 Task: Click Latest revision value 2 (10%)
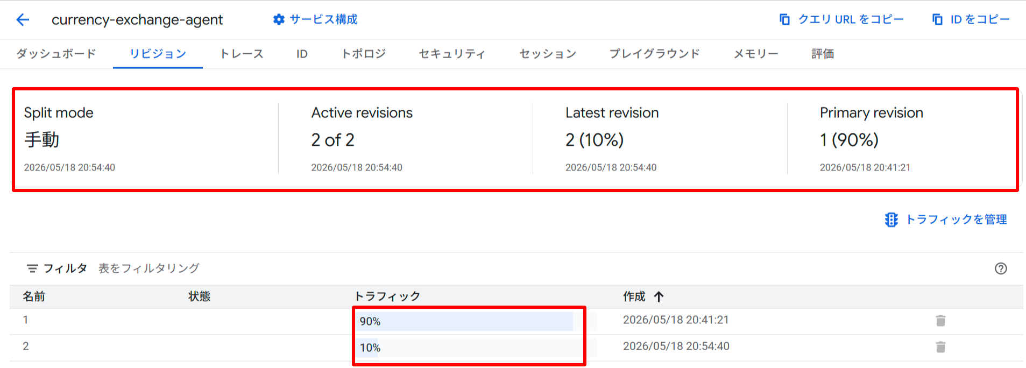click(x=595, y=140)
